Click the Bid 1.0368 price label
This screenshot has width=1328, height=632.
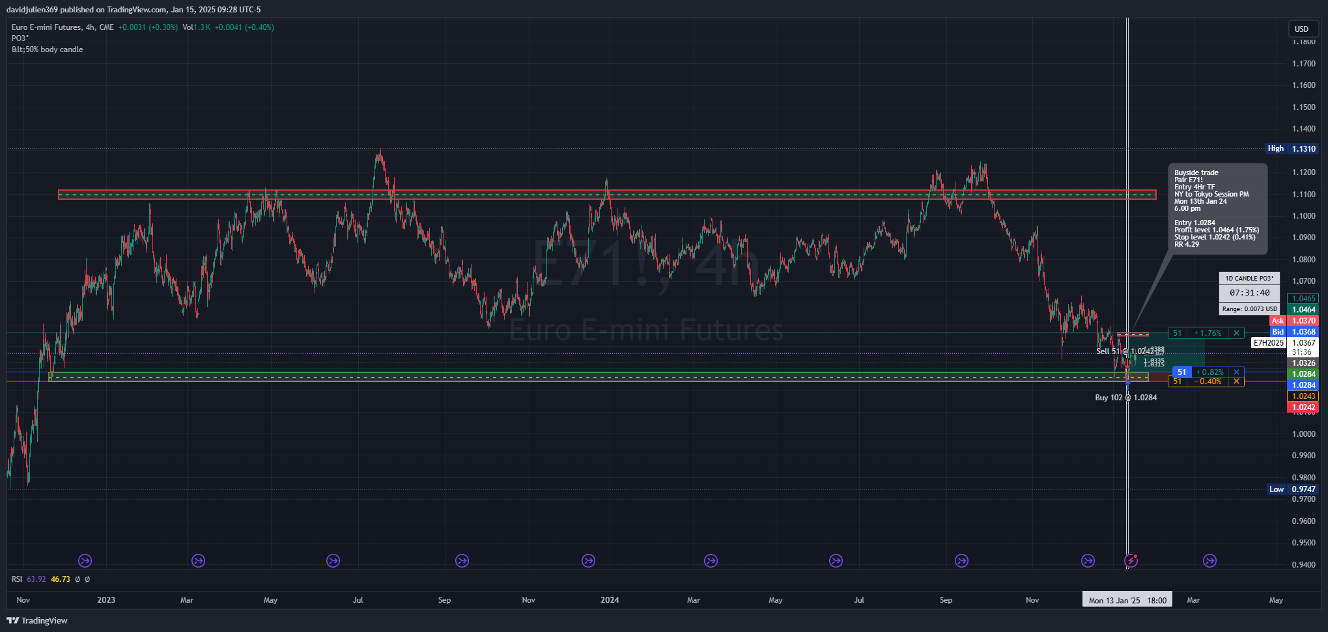coord(1294,332)
